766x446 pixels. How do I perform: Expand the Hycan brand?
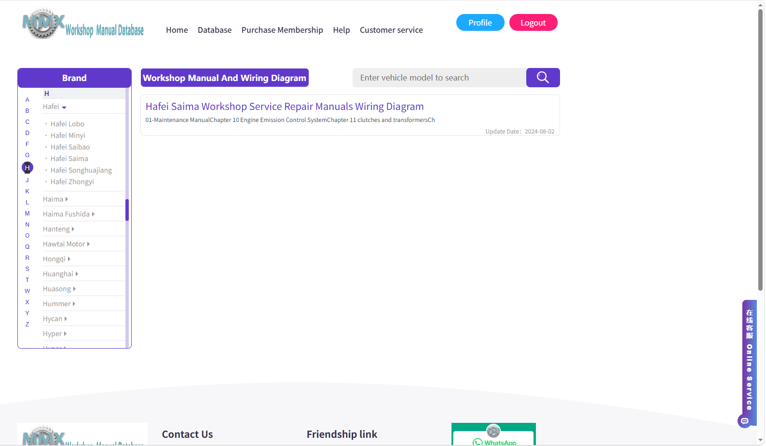point(55,319)
